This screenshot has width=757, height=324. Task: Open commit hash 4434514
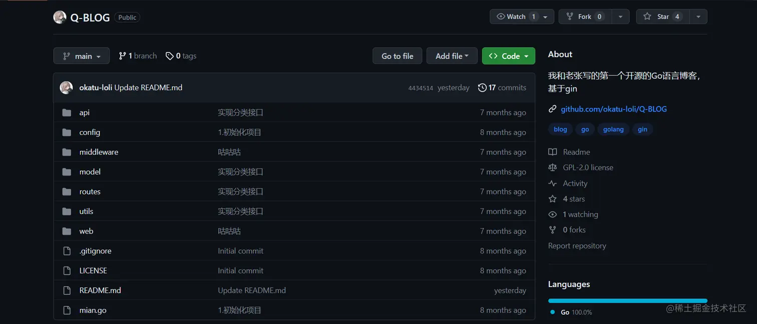(x=421, y=88)
